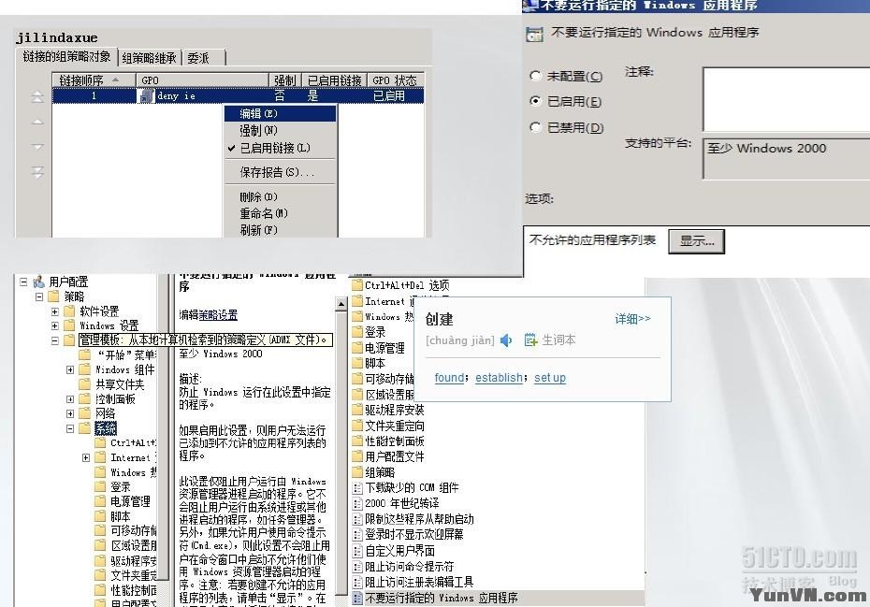This screenshot has width=870, height=607.
Task: Click the 驱动程序安装 folder icon
Action: [x=357, y=410]
